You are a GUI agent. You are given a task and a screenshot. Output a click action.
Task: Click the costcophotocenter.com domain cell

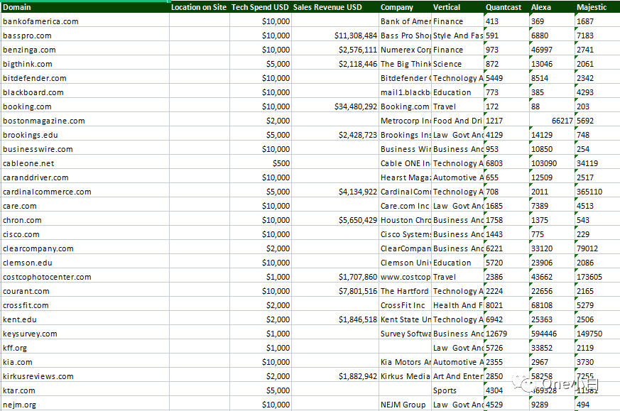tap(47, 277)
